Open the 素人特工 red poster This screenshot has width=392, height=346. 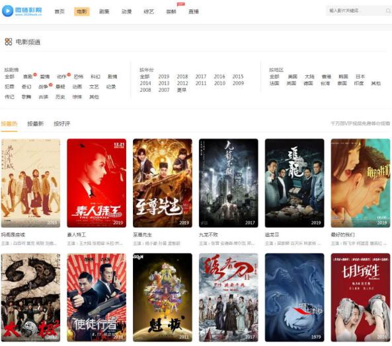[97, 183]
